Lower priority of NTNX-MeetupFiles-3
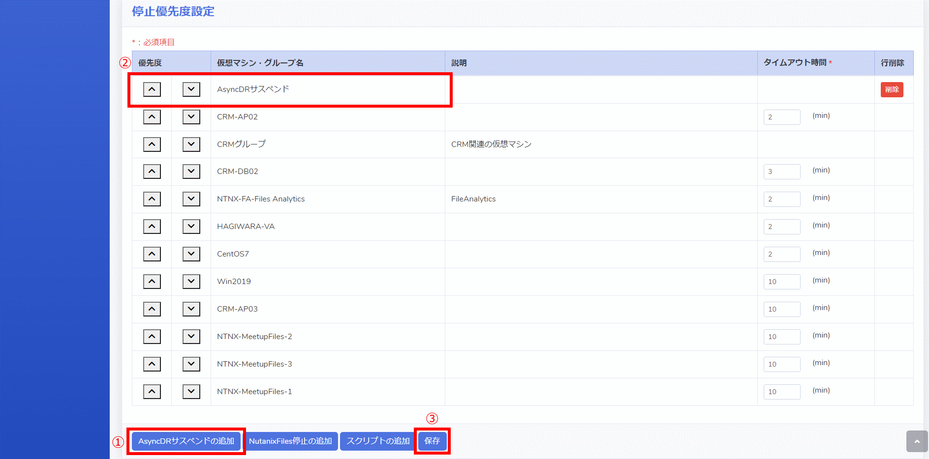The width and height of the screenshot is (929, 459). [191, 364]
